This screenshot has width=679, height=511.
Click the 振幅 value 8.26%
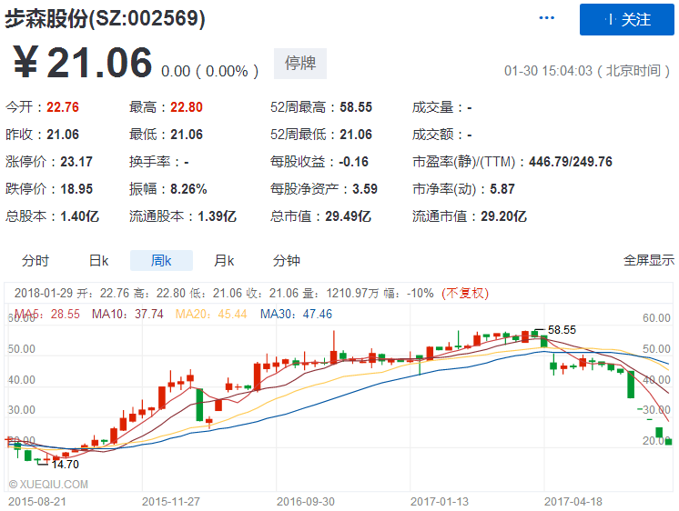click(188, 188)
